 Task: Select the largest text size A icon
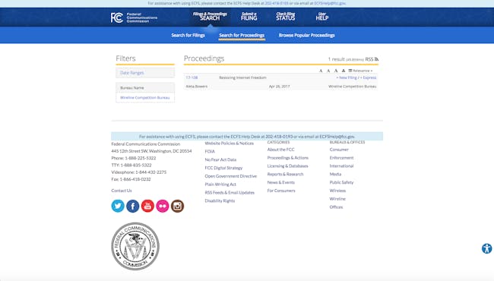336,71
